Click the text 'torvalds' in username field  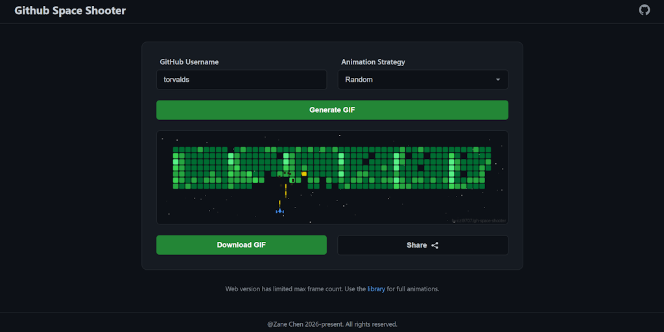tap(176, 80)
